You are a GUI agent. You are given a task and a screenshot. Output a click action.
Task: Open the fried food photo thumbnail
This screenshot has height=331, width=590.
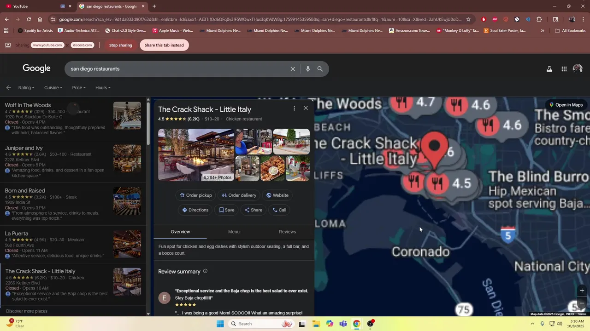tap(272, 168)
